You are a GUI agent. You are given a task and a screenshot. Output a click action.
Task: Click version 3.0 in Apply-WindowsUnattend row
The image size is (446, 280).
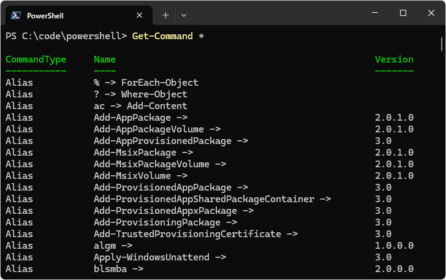pyautogui.click(x=383, y=257)
